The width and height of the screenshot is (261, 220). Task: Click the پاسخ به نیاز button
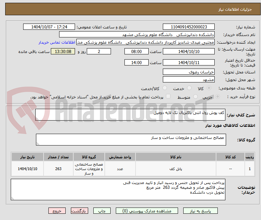[x=201, y=211]
